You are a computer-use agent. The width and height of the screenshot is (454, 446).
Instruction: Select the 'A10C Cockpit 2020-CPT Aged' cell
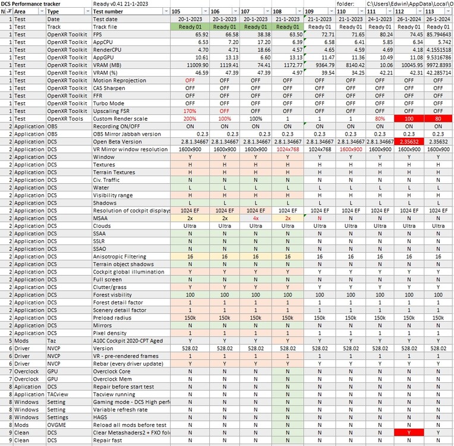[131, 341]
